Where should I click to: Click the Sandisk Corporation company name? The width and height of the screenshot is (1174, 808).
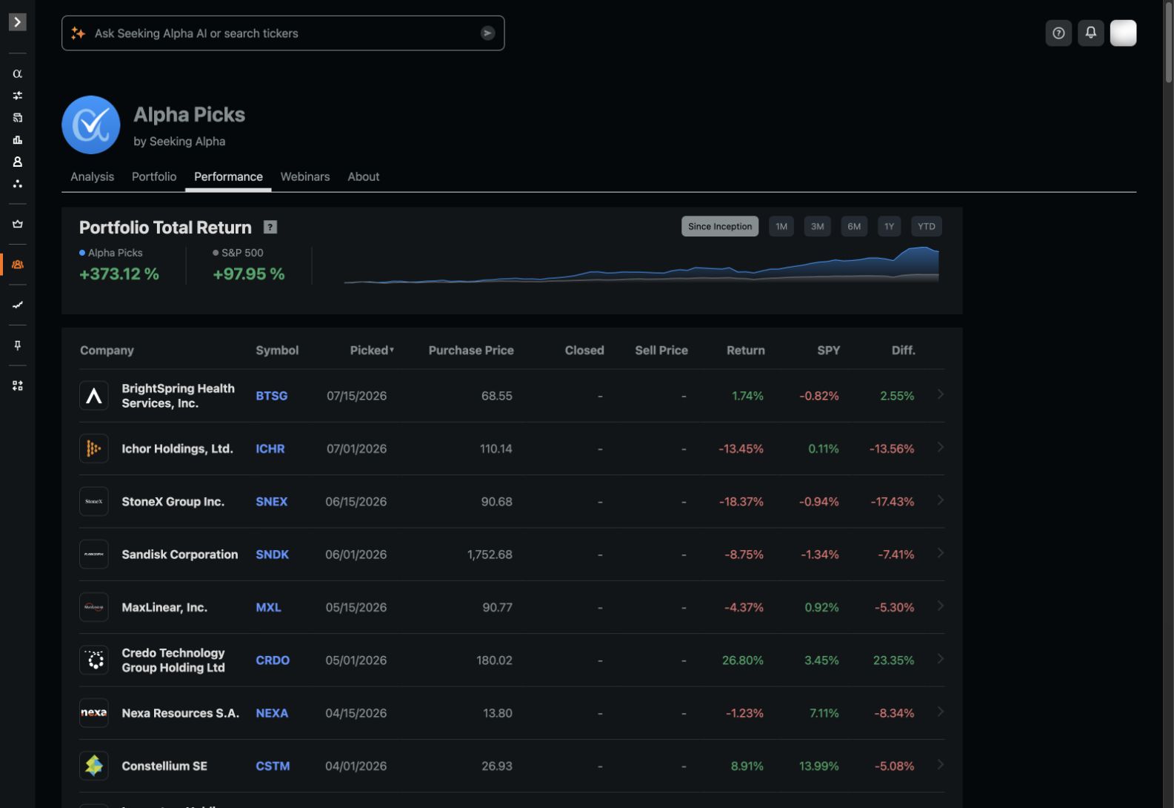click(180, 554)
